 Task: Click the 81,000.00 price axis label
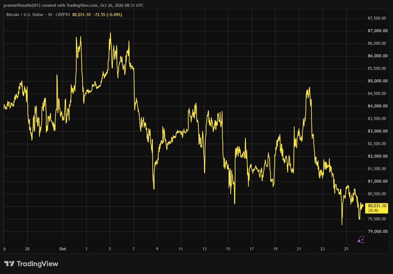378,181
